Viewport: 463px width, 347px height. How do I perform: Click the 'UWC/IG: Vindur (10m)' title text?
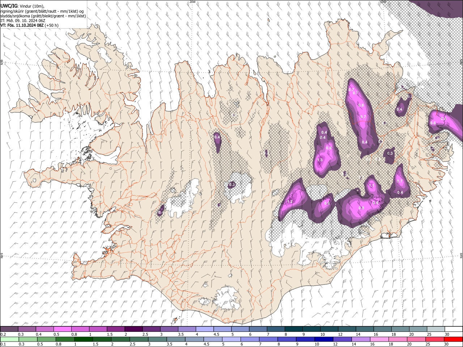[x=22, y=6]
